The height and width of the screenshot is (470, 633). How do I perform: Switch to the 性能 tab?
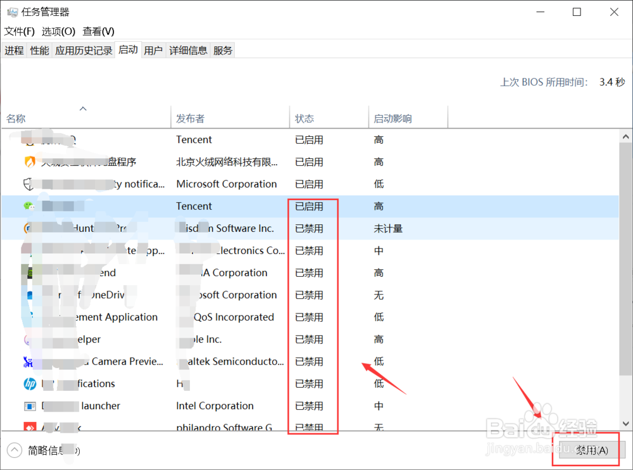tap(39, 51)
